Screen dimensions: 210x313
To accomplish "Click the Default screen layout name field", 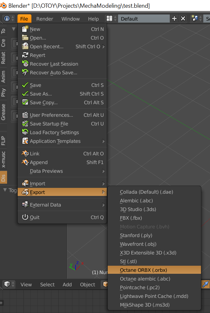I will point(144,19).
